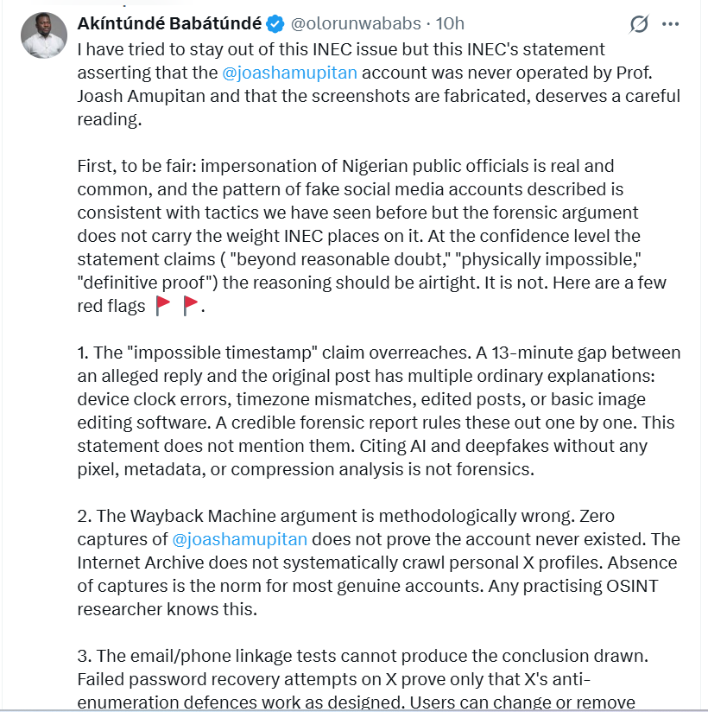Click the Akíntúndé Babátúndé display name
This screenshot has height=712, width=708.
point(169,24)
